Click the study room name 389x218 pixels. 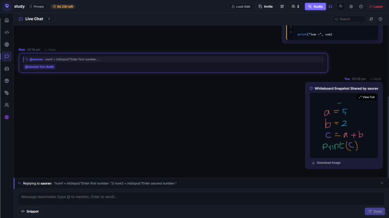(x=19, y=6)
